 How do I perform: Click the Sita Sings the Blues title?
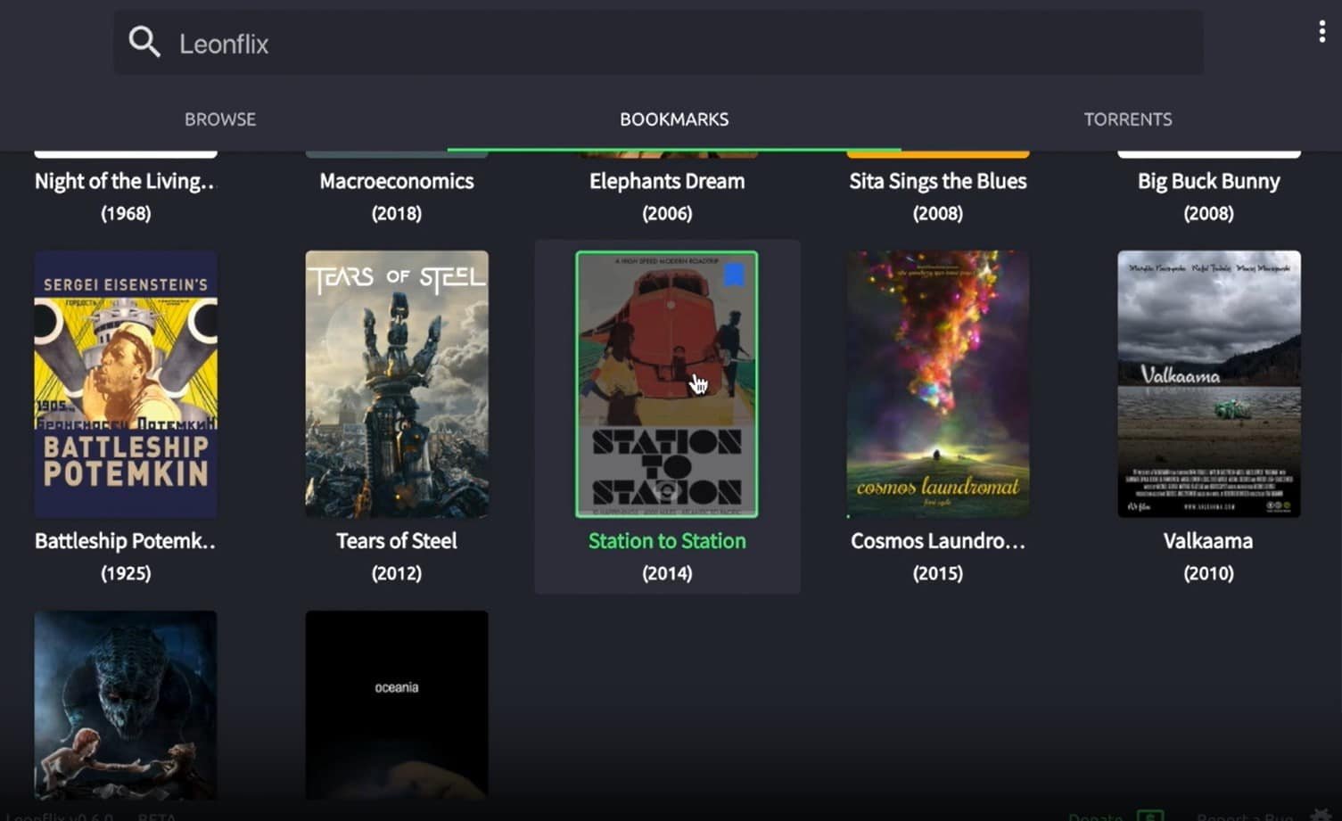(x=938, y=181)
